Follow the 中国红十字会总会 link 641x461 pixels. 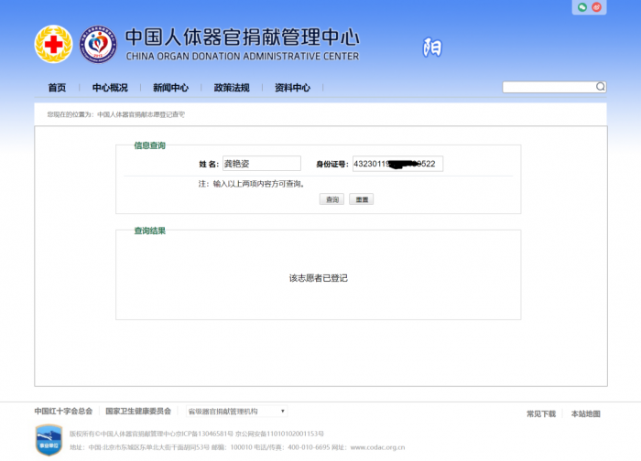coord(63,412)
